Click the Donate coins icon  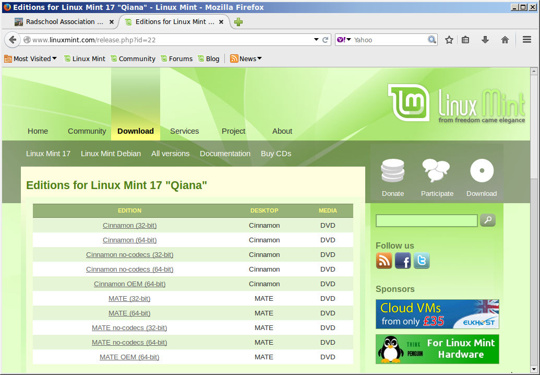coord(392,171)
